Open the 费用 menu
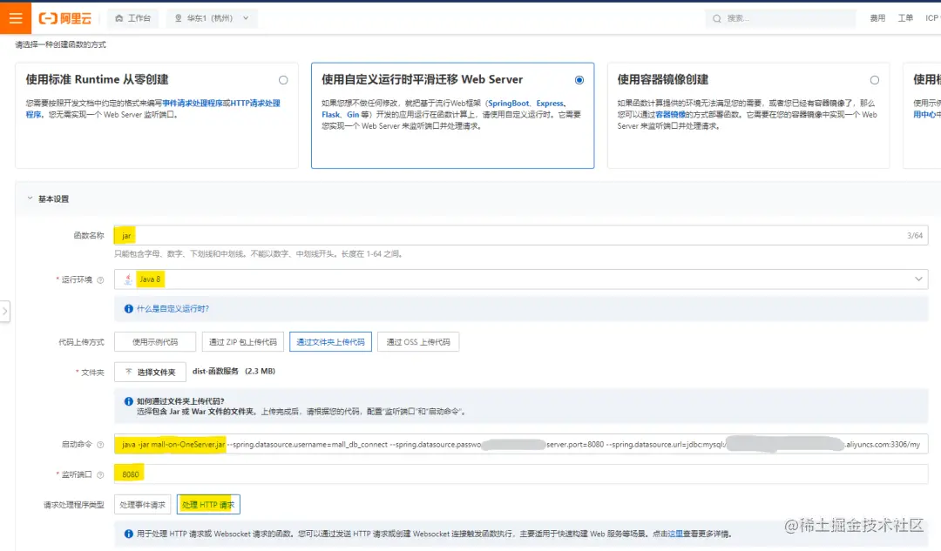Image resolution: width=941 pixels, height=551 pixels. [x=877, y=18]
